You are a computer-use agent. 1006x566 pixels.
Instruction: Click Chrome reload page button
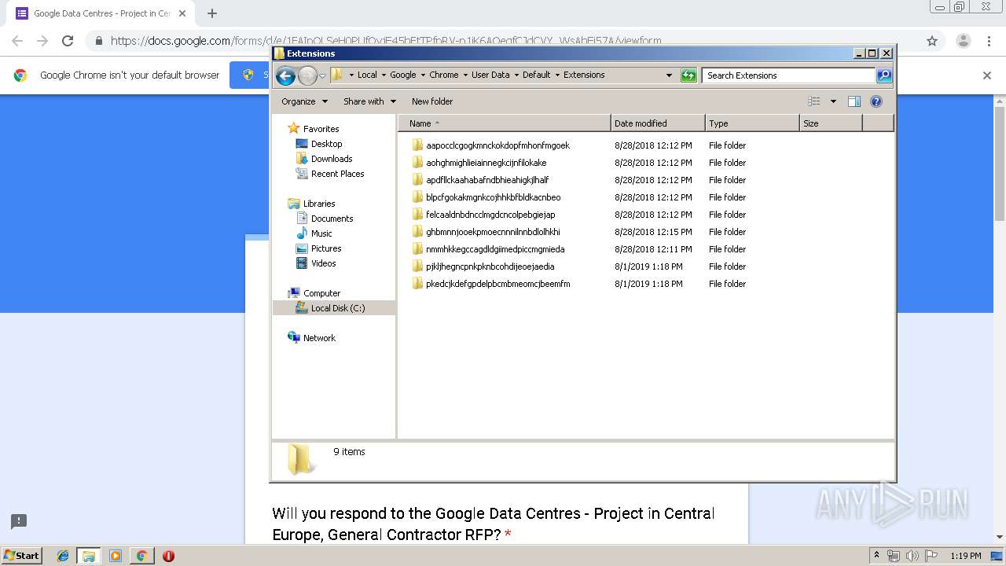68,41
